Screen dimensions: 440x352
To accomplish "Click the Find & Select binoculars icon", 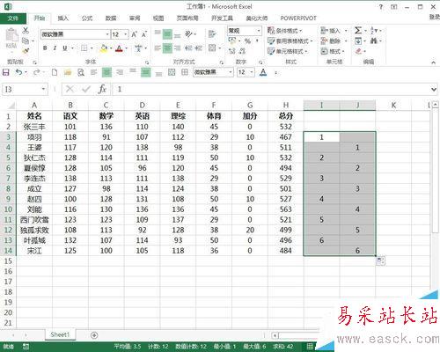I will point(374,40).
